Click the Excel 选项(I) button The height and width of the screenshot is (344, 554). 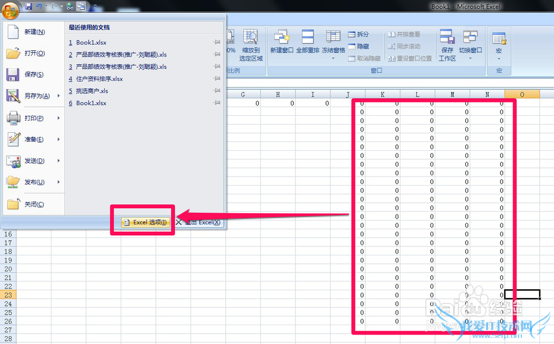pos(146,222)
